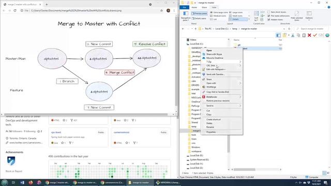The image size is (331, 186).
Task: Click the Sort by ribbon icon
Action: pos(256,16)
